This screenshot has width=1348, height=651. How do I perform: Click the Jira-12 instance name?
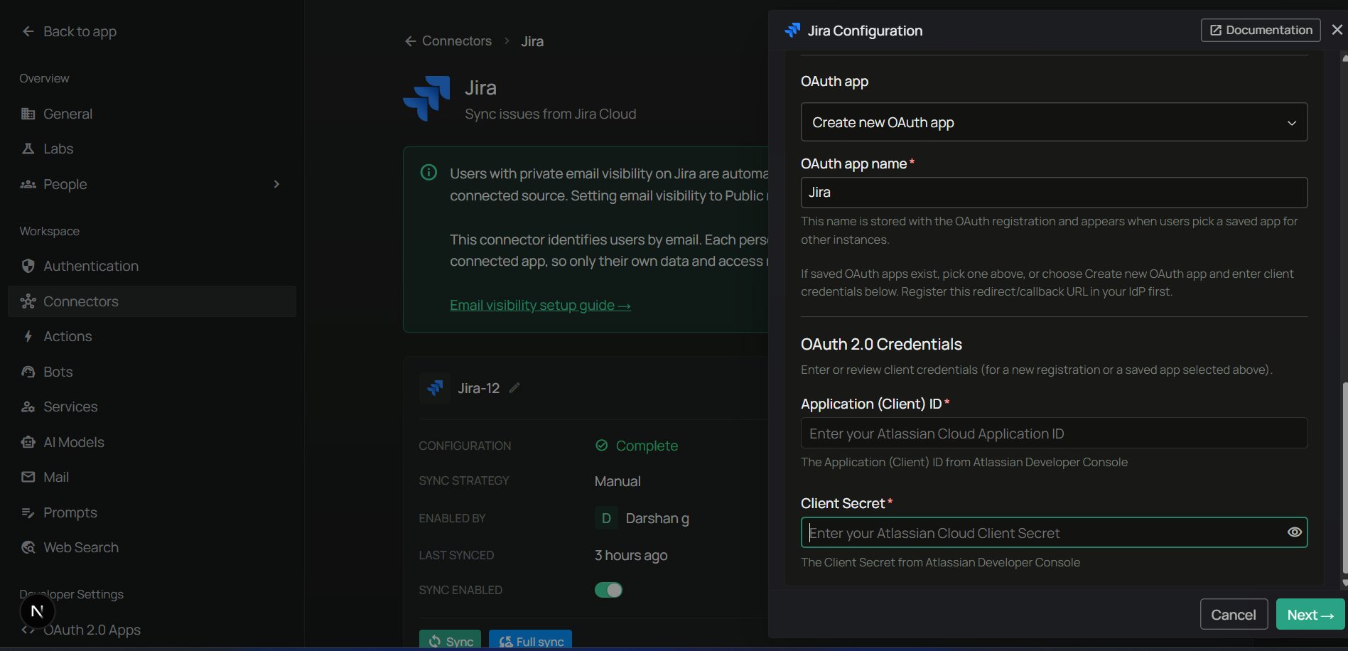coord(478,388)
